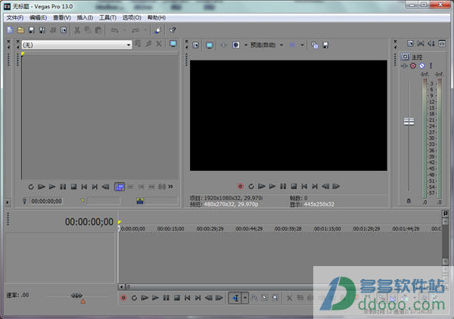454x319 pixels.
Task: Expand edit tool dropdown arrow below timeline
Action: tap(245, 298)
